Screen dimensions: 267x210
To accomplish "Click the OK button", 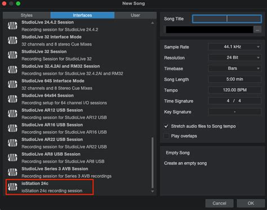I will [x=251, y=203].
